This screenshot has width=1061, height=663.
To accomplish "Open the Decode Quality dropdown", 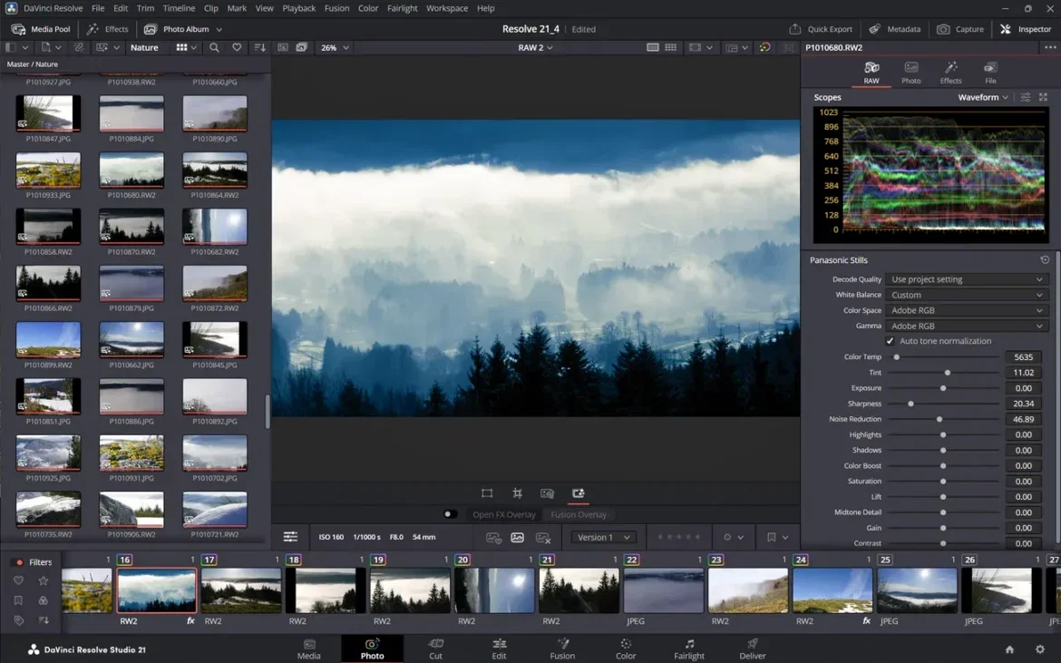I will coord(967,279).
